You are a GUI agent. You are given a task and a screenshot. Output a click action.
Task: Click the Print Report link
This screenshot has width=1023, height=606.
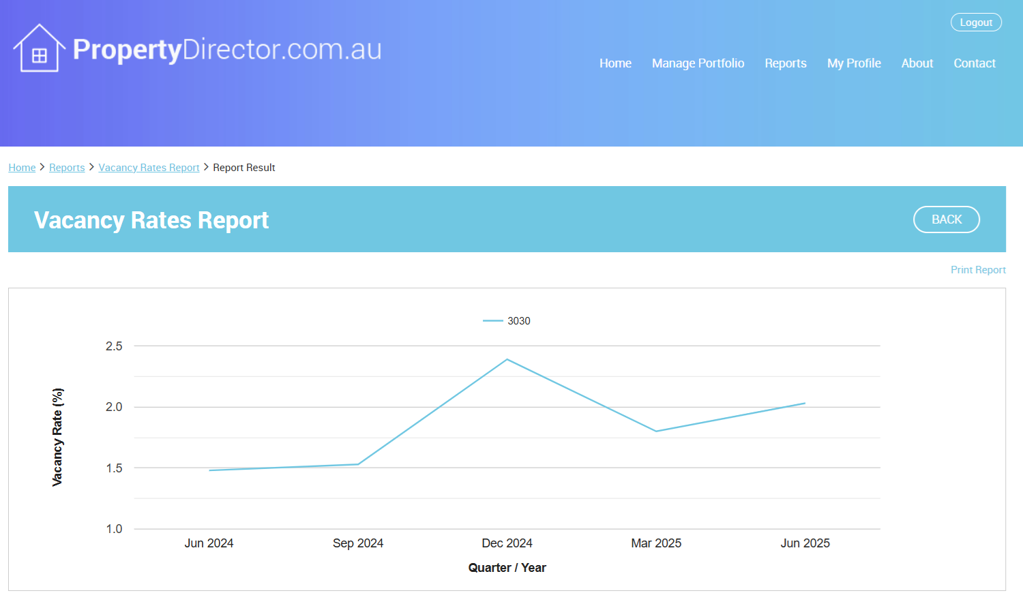pyautogui.click(x=978, y=270)
